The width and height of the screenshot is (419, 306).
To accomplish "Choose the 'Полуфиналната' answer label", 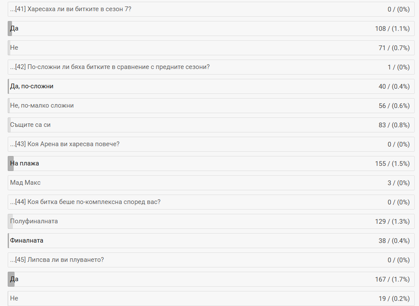I will tap(34, 221).
